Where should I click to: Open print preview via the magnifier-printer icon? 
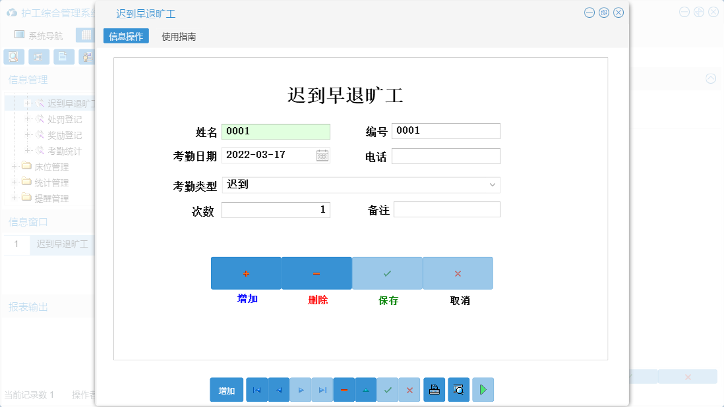click(458, 389)
